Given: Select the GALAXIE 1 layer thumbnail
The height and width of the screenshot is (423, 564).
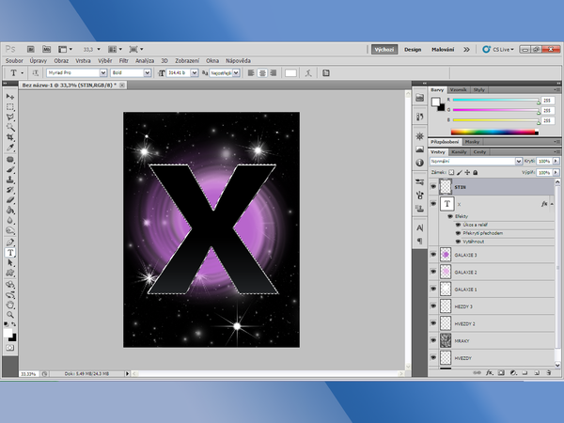Looking at the screenshot, I should [446, 290].
